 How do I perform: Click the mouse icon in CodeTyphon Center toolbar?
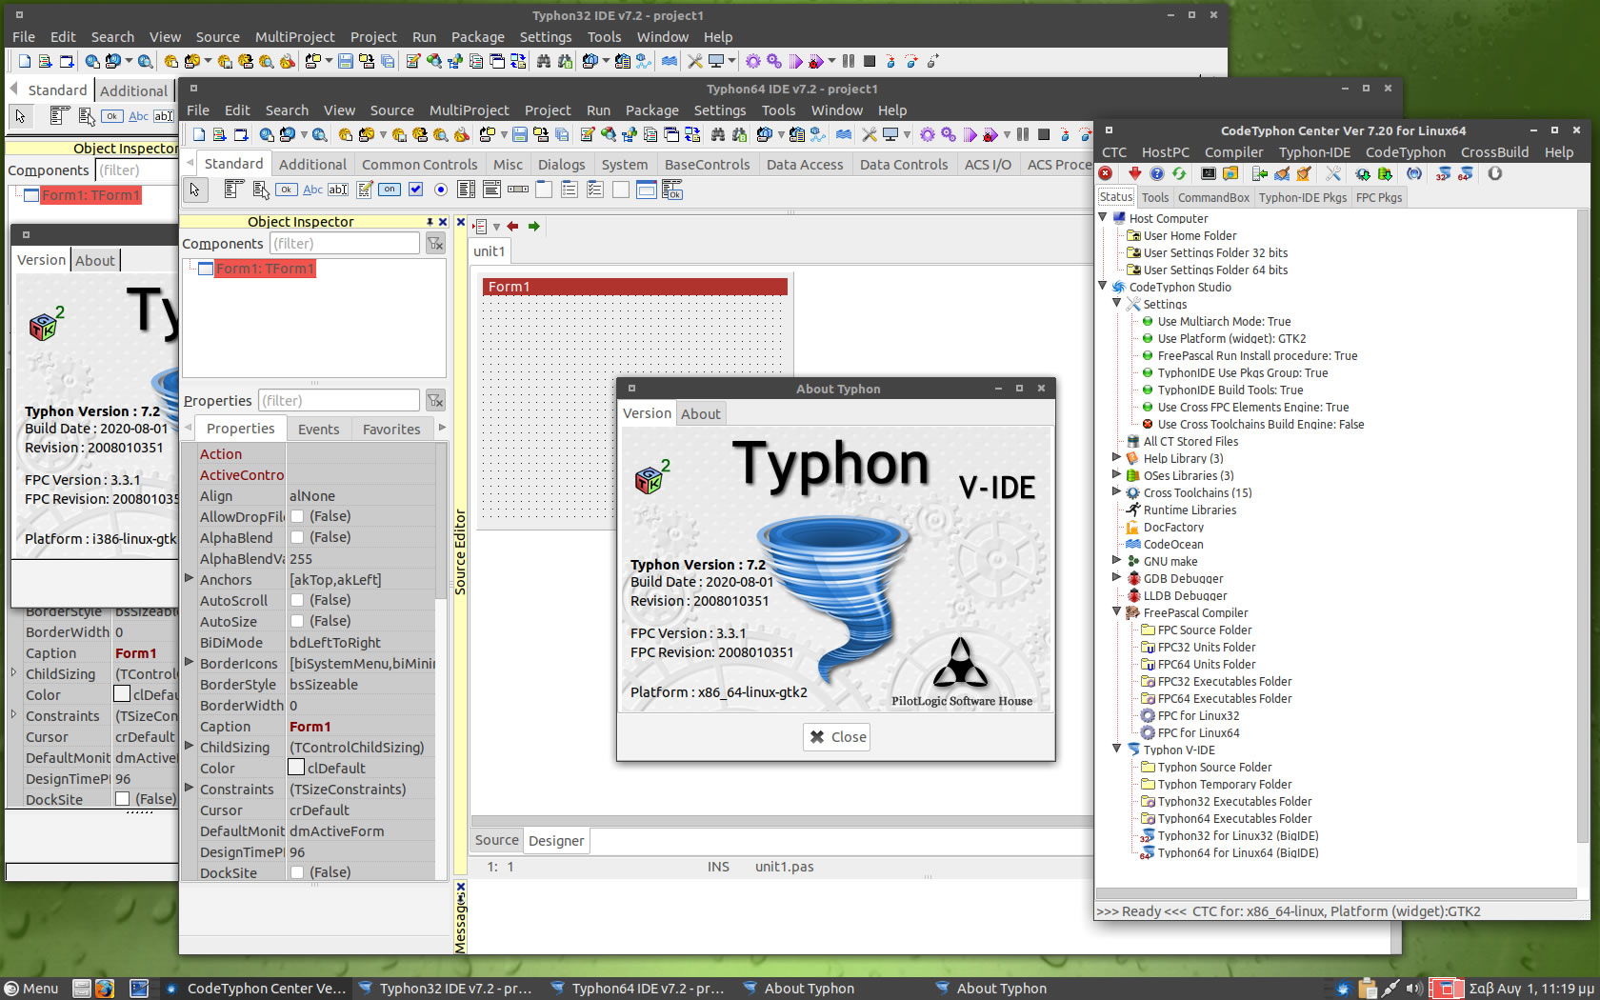(x=1494, y=173)
